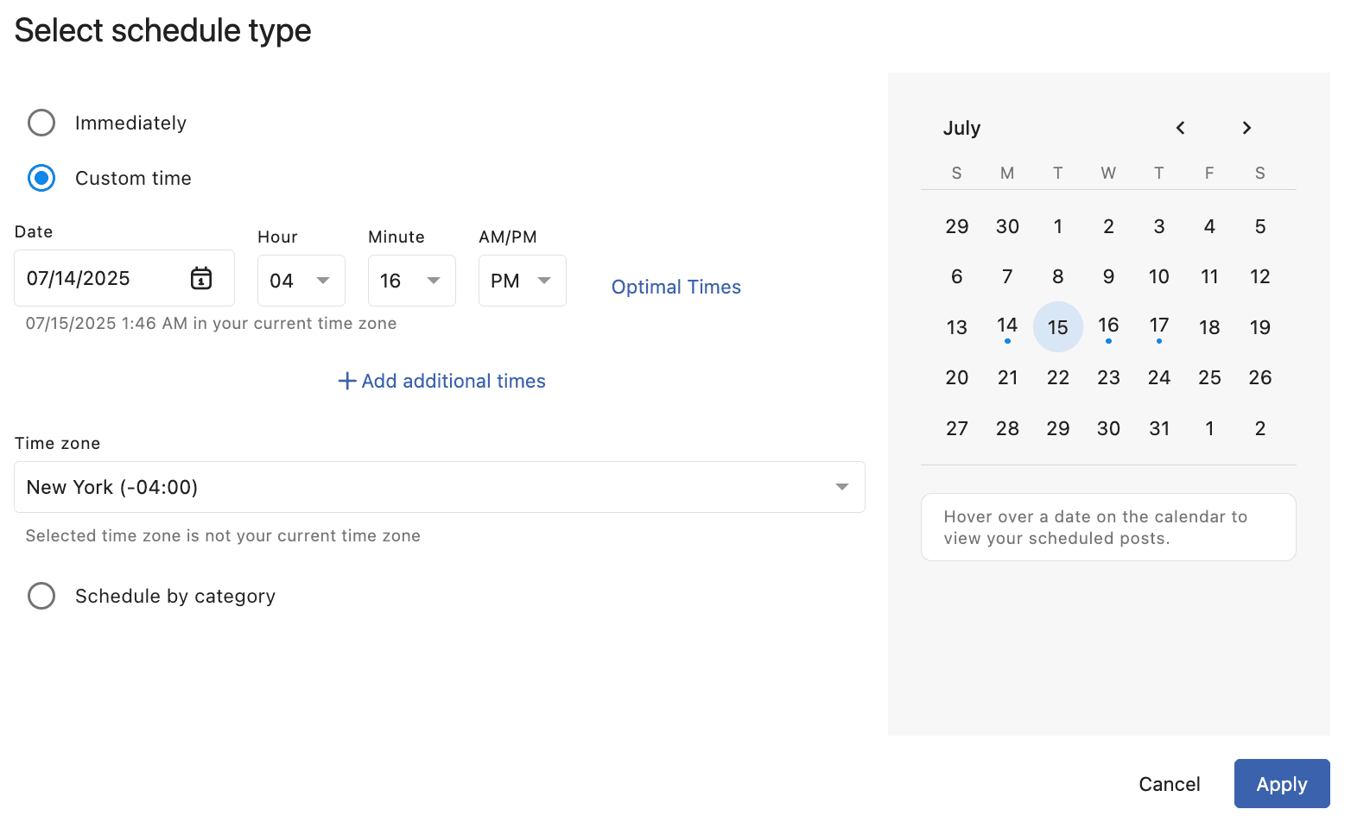Click the date input showing 07/14/2025
1351x822 pixels.
(95, 278)
